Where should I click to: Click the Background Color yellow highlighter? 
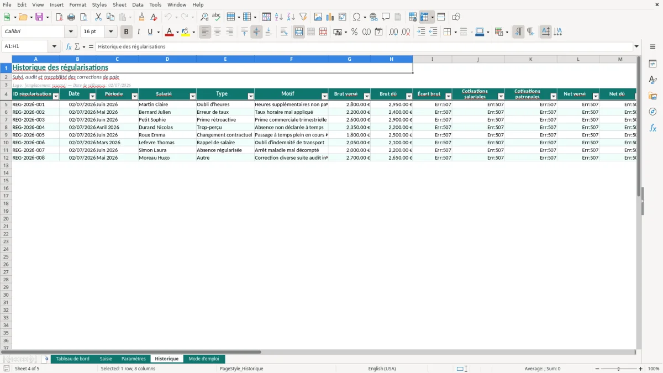[186, 32]
